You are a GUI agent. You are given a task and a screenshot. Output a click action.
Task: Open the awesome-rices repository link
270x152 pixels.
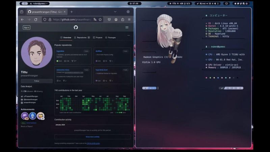tap(63, 70)
